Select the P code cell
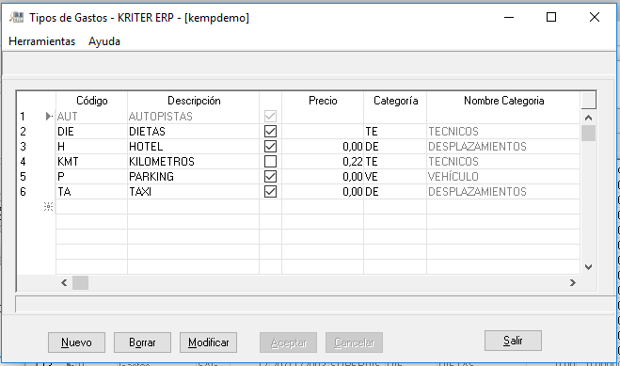 click(92, 176)
